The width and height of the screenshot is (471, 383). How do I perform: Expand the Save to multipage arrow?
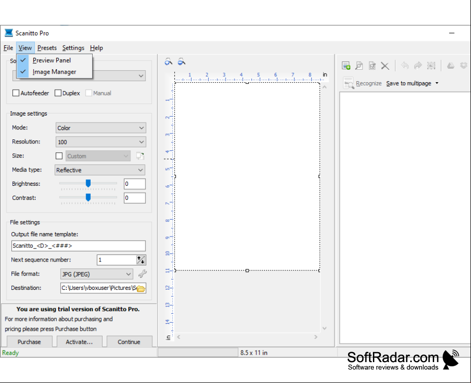coord(437,83)
